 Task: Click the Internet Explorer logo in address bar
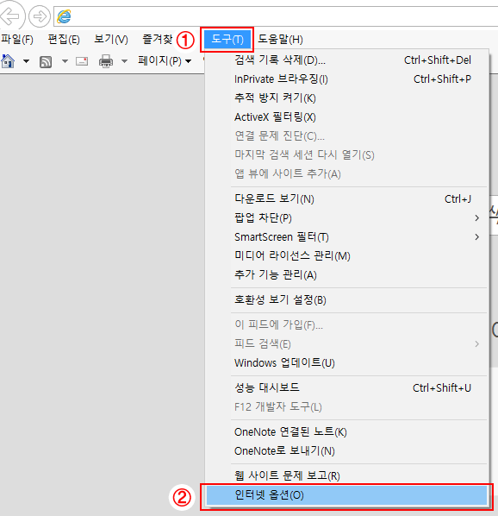click(64, 16)
